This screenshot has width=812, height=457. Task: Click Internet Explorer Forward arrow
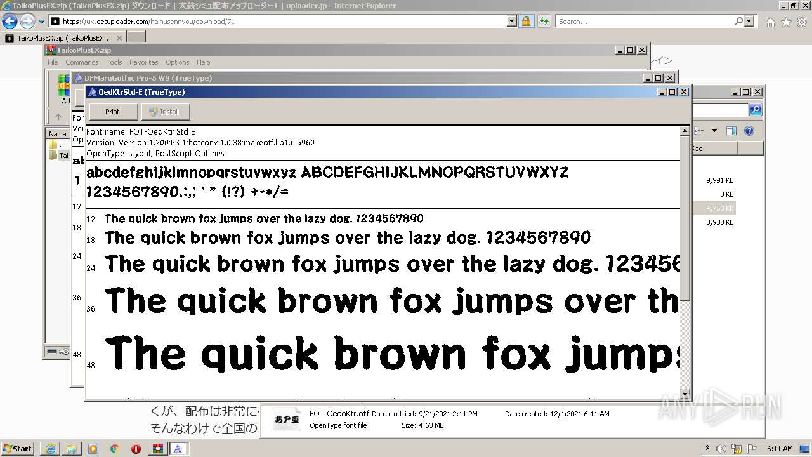(27, 21)
